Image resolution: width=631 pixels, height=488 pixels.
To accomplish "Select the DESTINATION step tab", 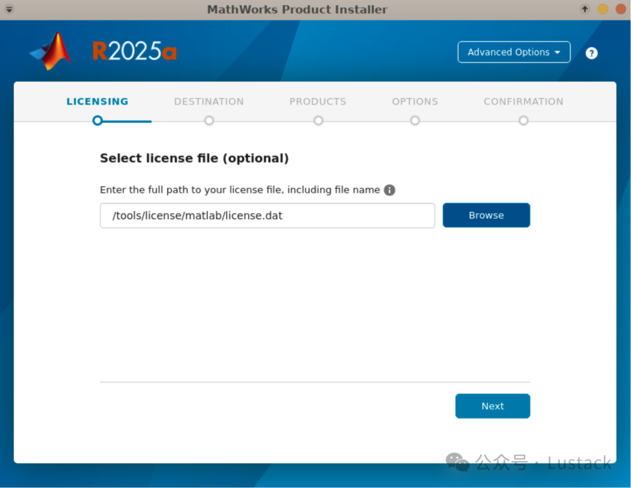I will click(209, 102).
